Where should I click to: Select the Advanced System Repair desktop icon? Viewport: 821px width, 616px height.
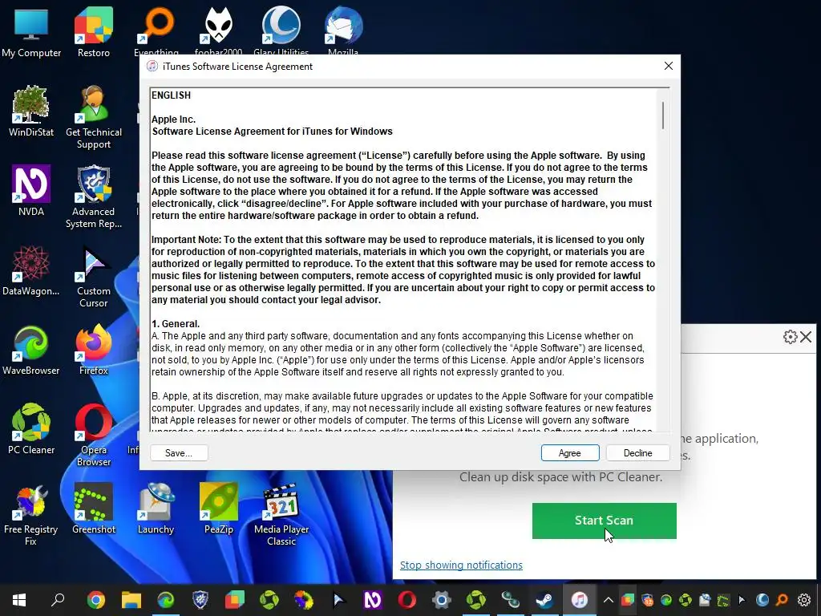pos(94,197)
